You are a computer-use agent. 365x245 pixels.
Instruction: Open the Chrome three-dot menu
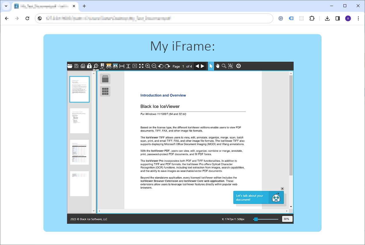[358, 18]
